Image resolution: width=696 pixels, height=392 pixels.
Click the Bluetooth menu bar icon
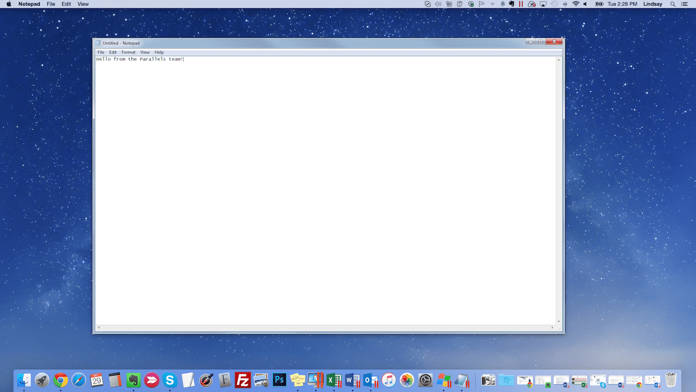(565, 4)
